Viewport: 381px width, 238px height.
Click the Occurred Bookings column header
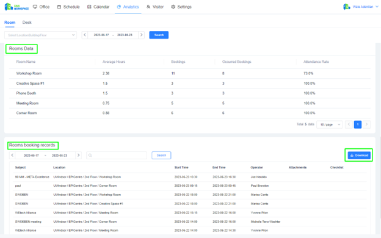[x=237, y=62]
